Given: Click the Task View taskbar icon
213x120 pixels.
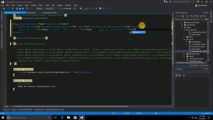Looking at the screenshot, I should pos(55,118).
